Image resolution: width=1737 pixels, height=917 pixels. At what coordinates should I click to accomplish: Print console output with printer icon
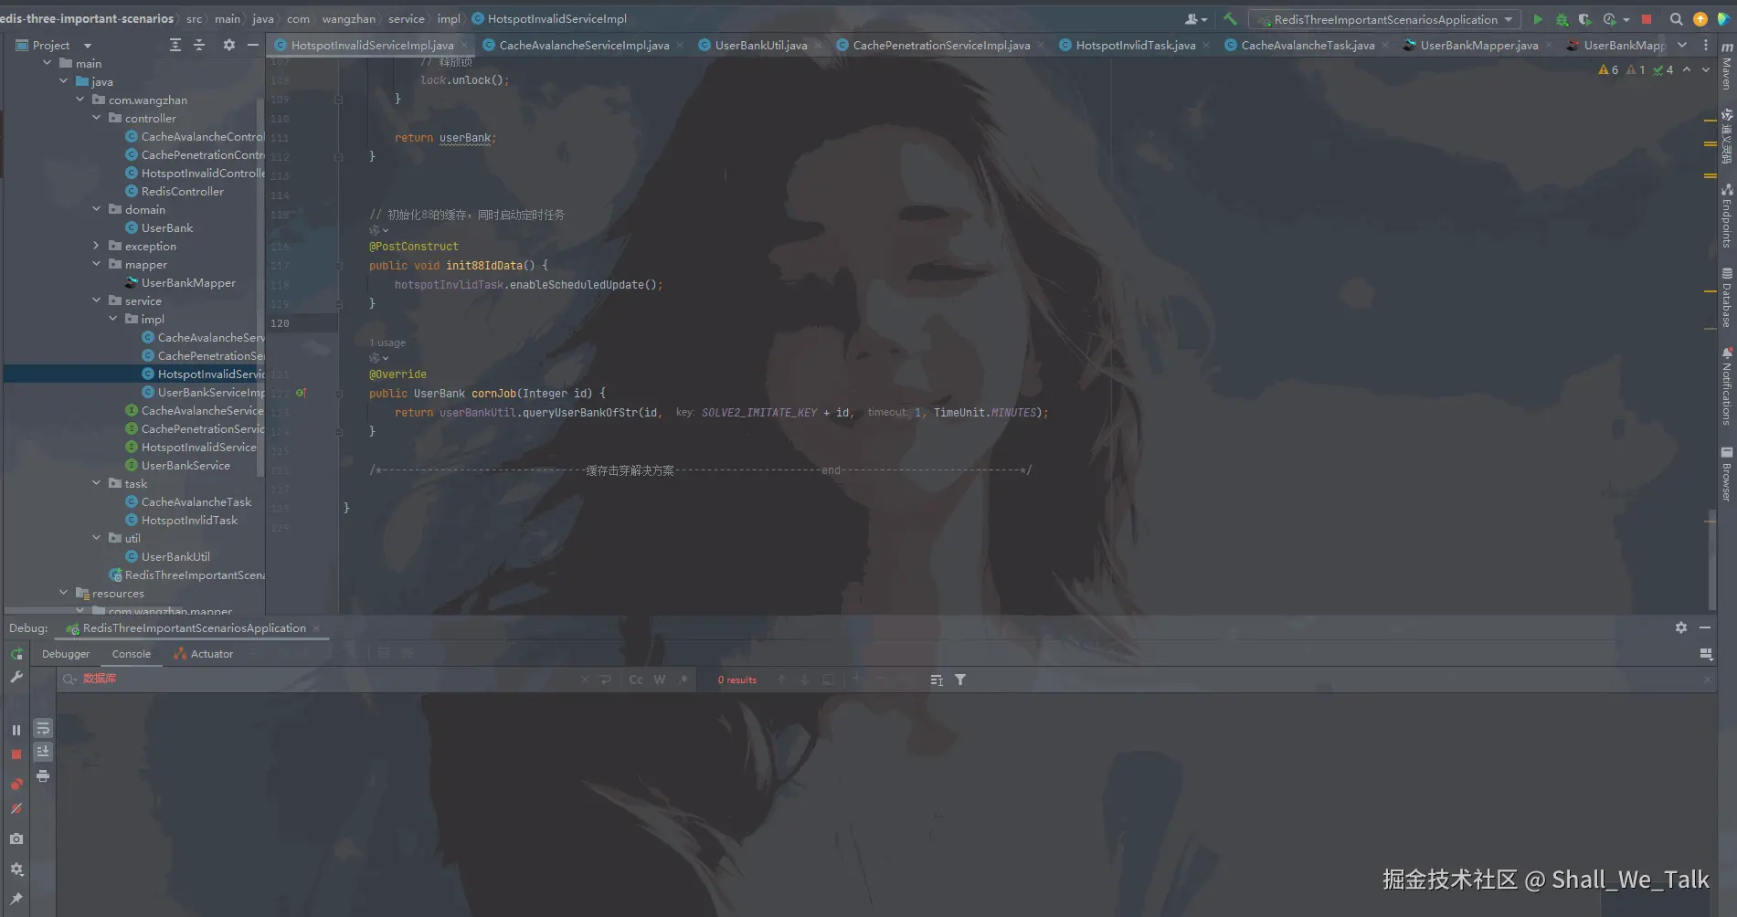coord(43,775)
